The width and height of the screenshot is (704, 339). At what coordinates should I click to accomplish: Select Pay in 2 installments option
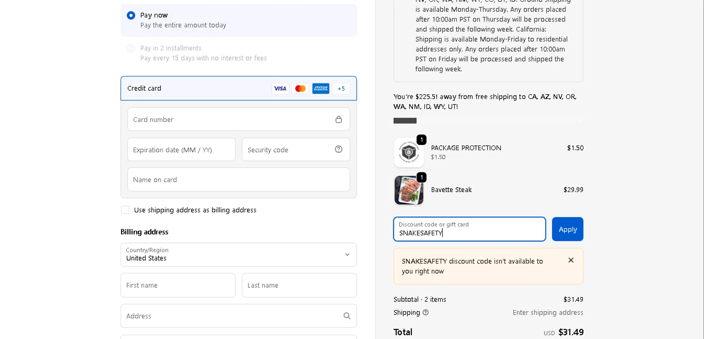[131, 48]
